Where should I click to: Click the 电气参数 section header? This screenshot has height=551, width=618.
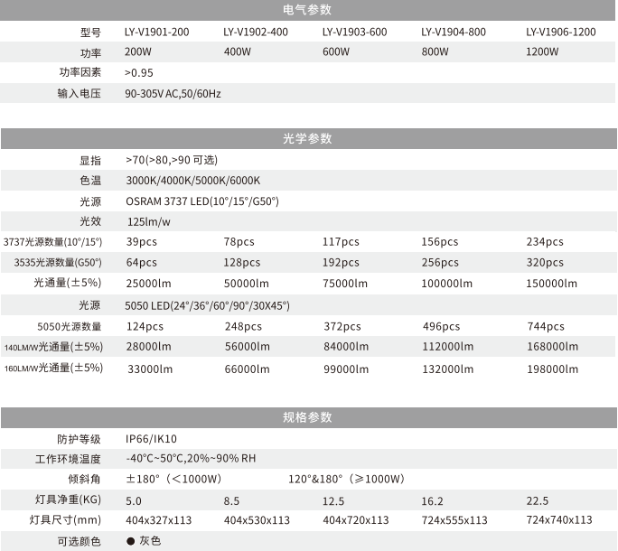click(308, 10)
